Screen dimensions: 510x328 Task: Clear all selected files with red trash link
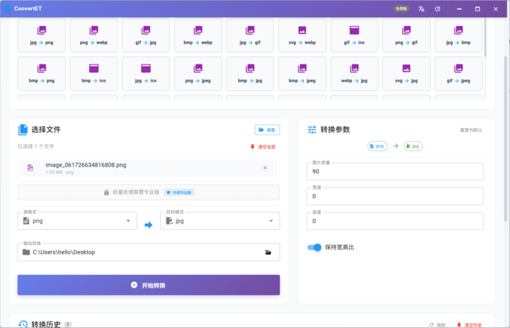point(263,147)
